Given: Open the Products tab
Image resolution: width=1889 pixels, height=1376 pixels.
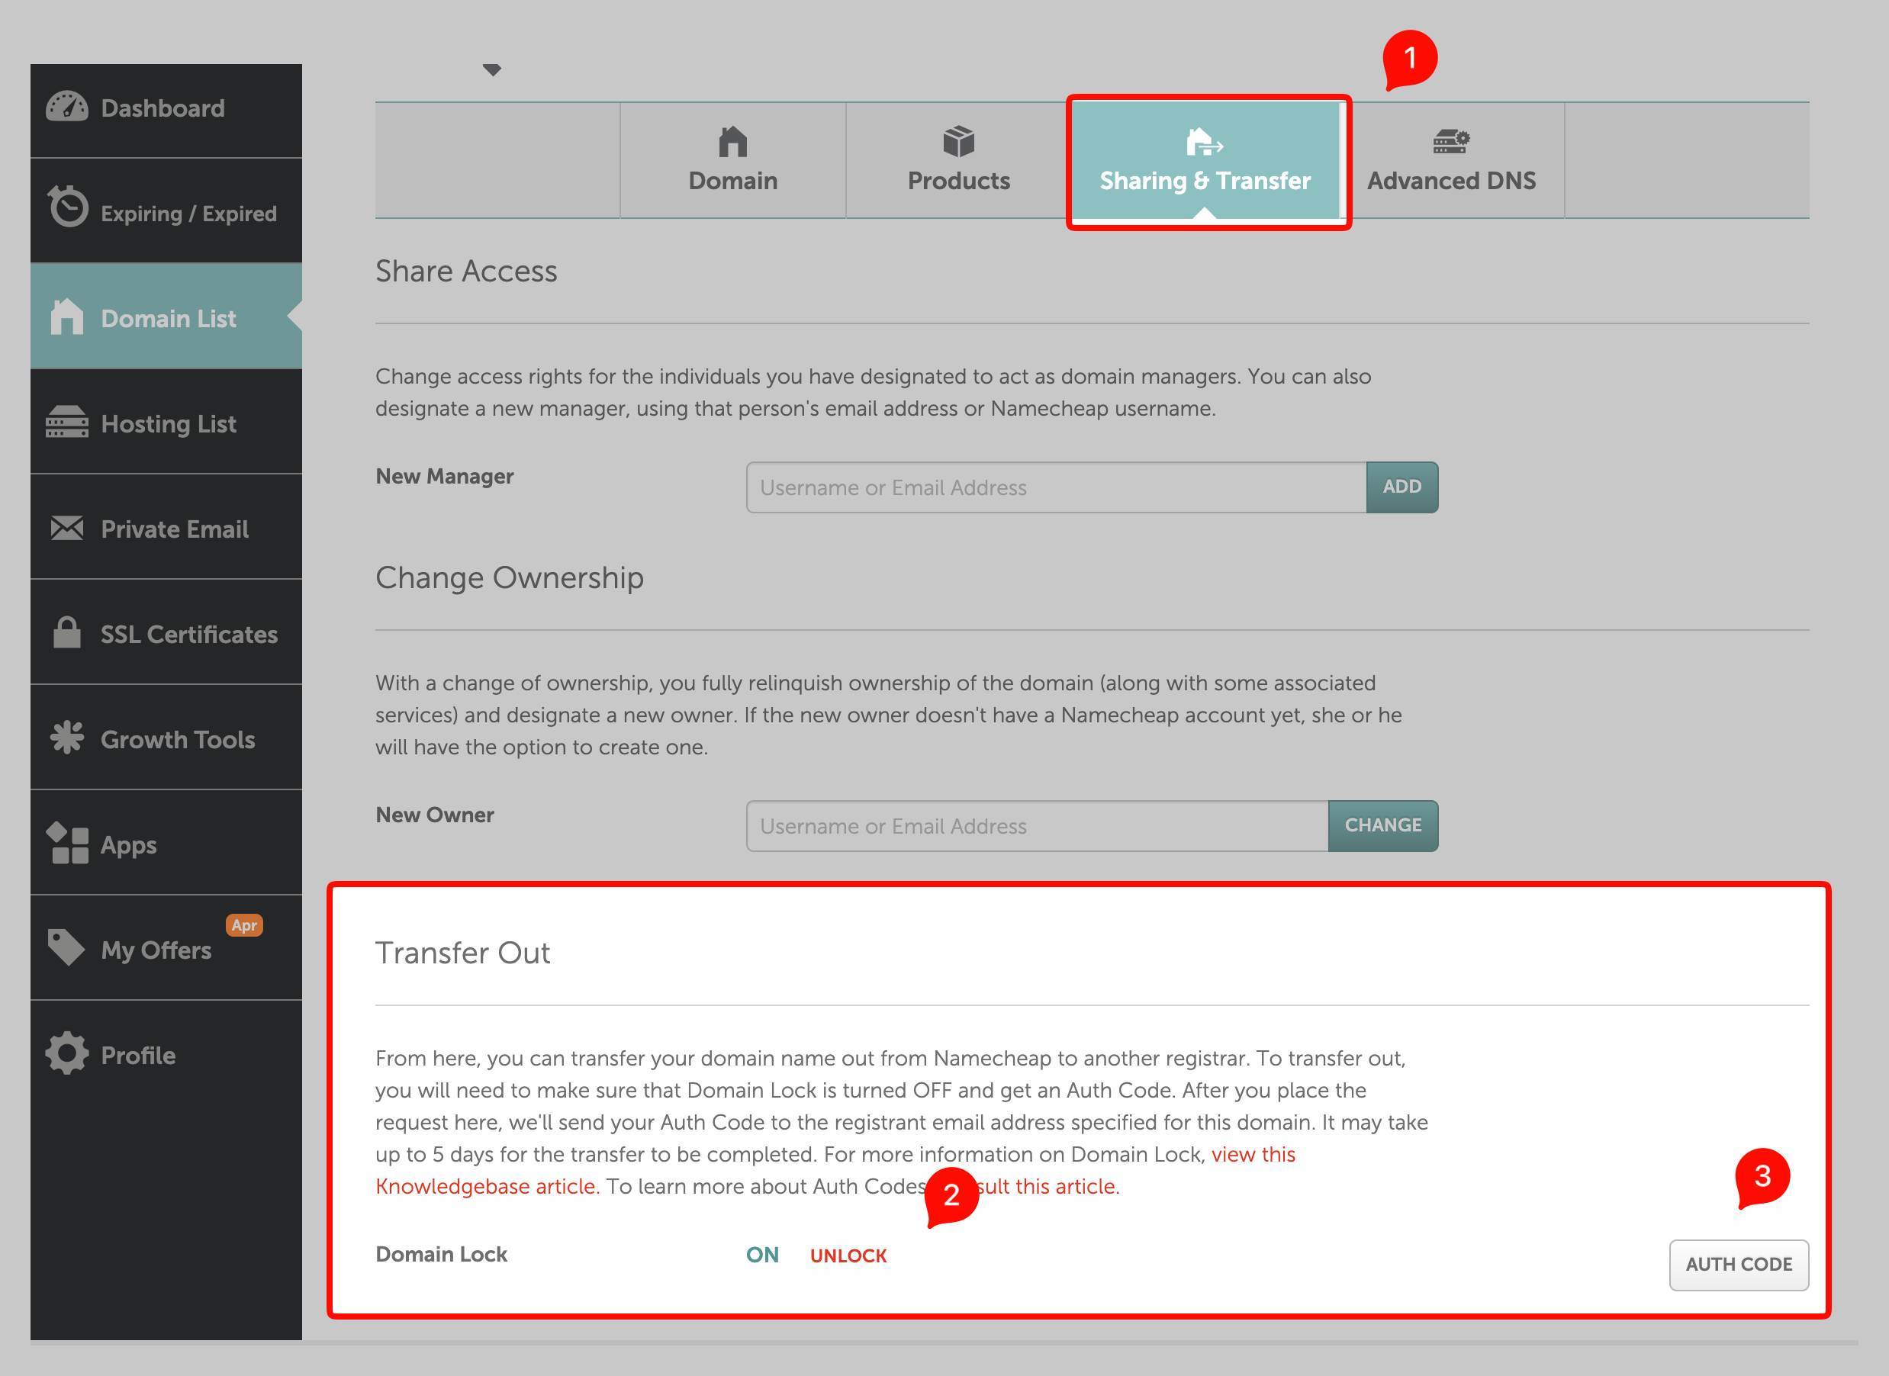Looking at the screenshot, I should [x=957, y=160].
